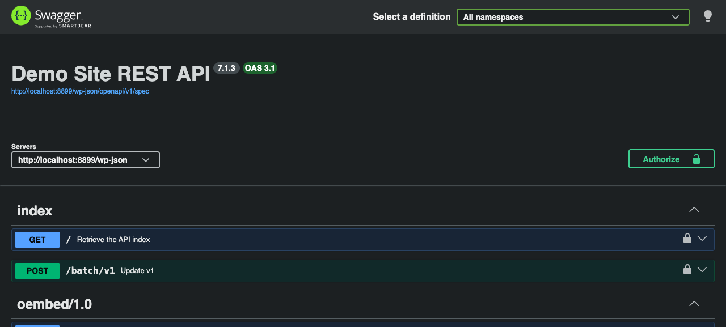Collapse the oembed/1.0 section

pyautogui.click(x=694, y=304)
